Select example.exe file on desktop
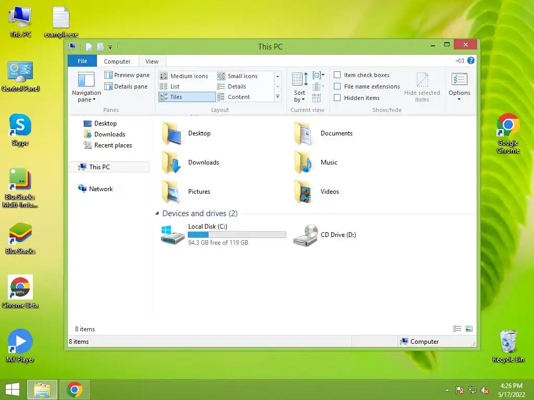Viewport: 534px width, 400px height. point(61,22)
